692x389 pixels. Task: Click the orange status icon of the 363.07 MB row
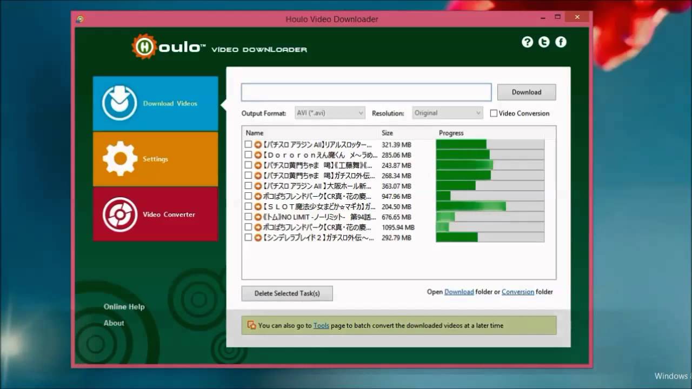point(258,186)
